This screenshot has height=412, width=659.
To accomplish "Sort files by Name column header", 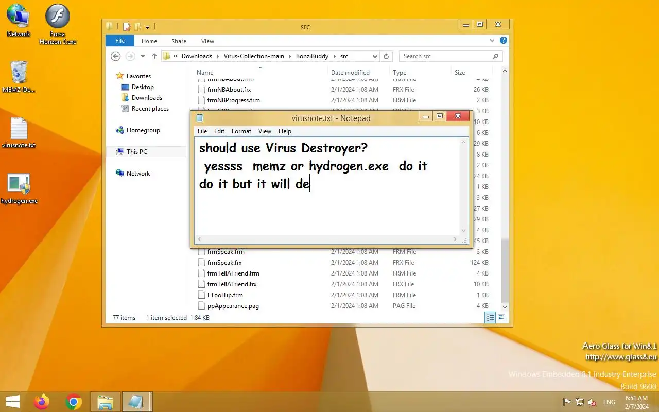I will [x=260, y=73].
